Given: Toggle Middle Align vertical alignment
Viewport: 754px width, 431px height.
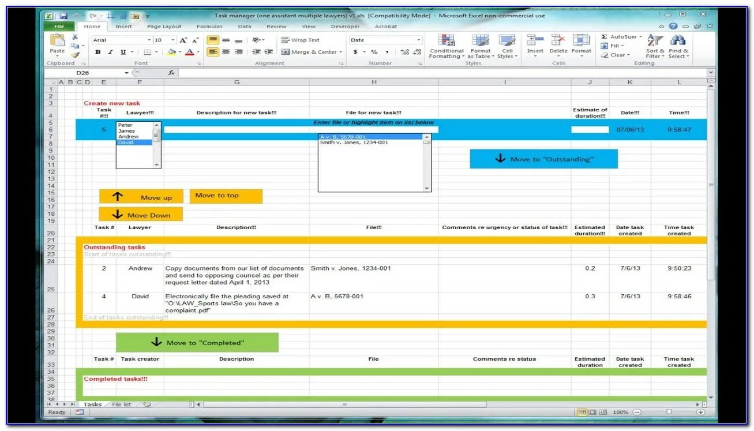Looking at the screenshot, I should [x=226, y=40].
